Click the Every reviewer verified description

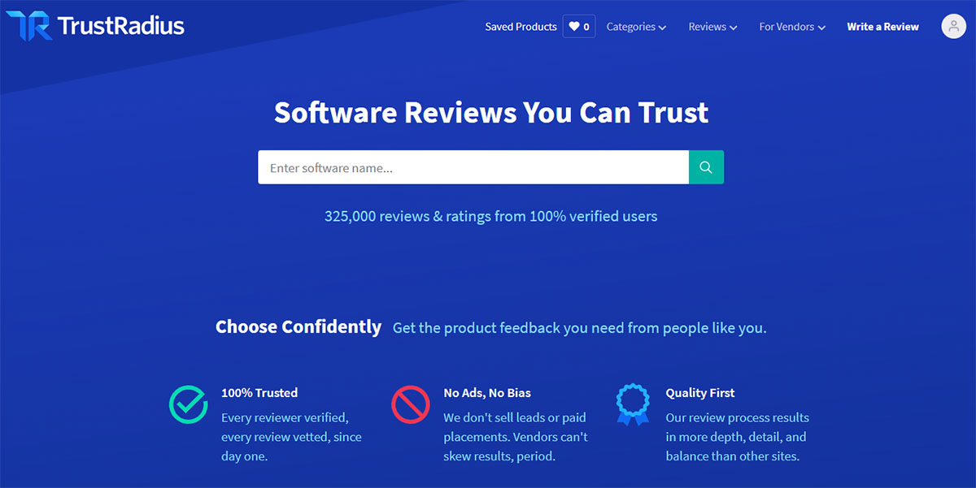[291, 437]
